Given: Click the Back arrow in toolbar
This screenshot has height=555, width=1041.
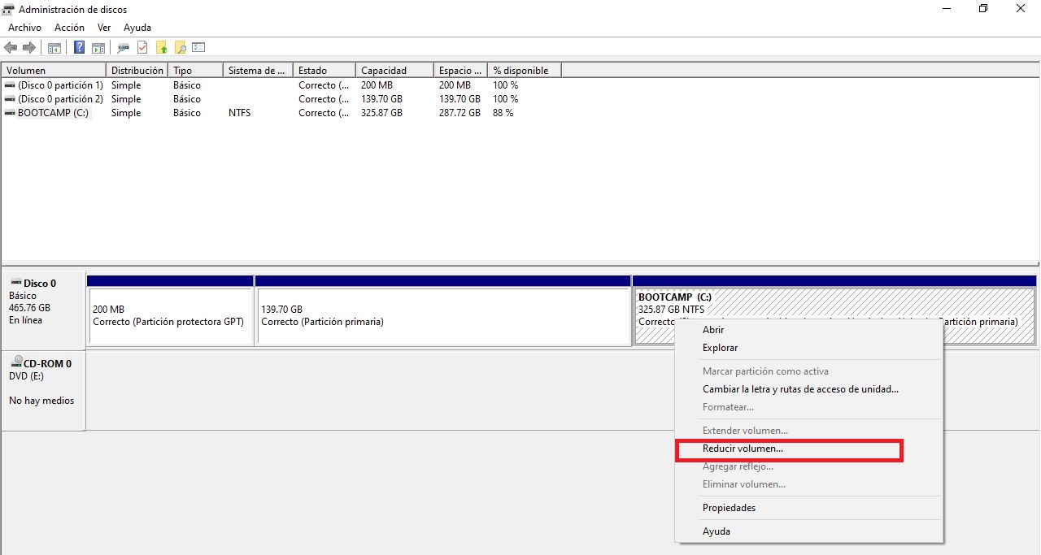Looking at the screenshot, I should (11, 48).
